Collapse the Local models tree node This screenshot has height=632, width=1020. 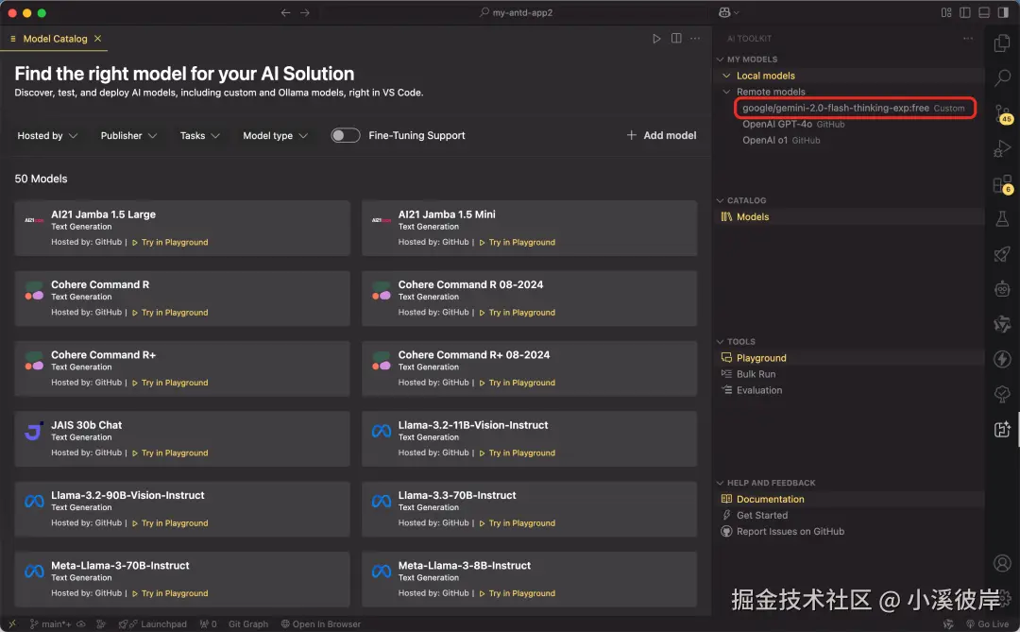(x=726, y=76)
